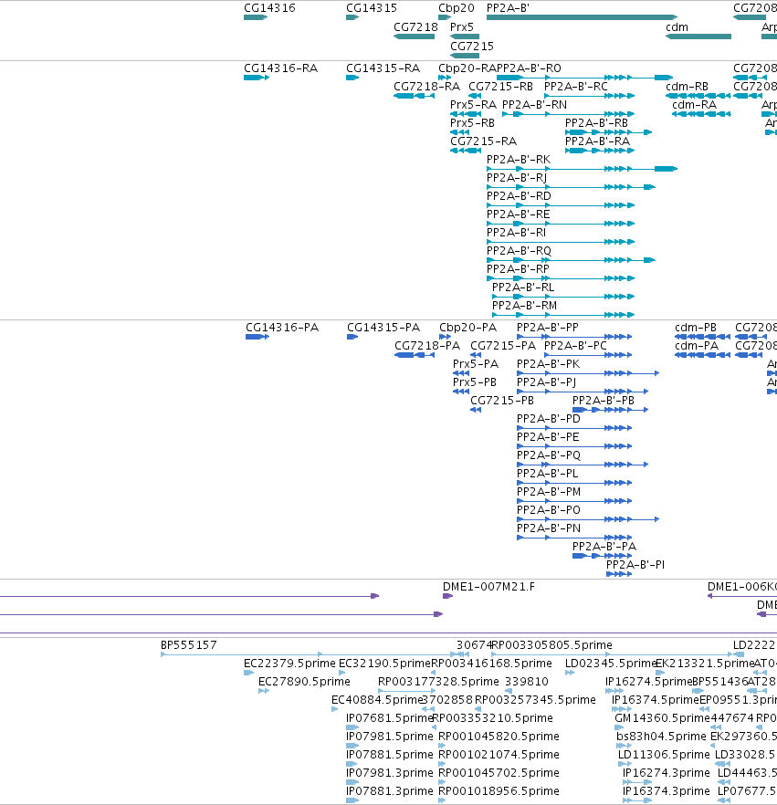Viewport: 777px width, 805px height.
Task: Select the Prx5-PA protein label
Action: 476,364
